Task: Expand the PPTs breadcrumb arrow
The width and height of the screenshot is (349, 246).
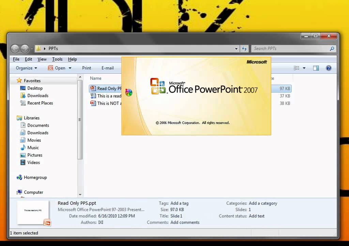Action: [x=45, y=49]
